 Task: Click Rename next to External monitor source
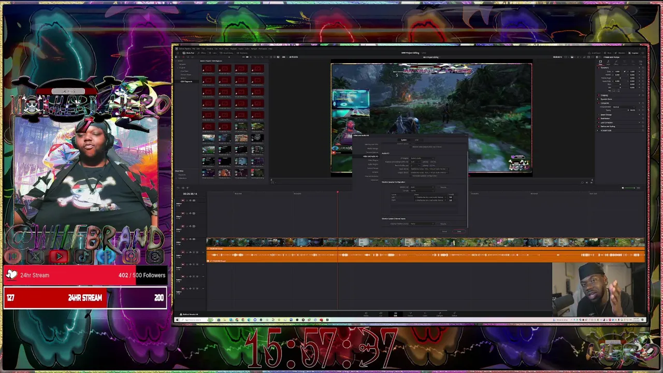(x=443, y=224)
